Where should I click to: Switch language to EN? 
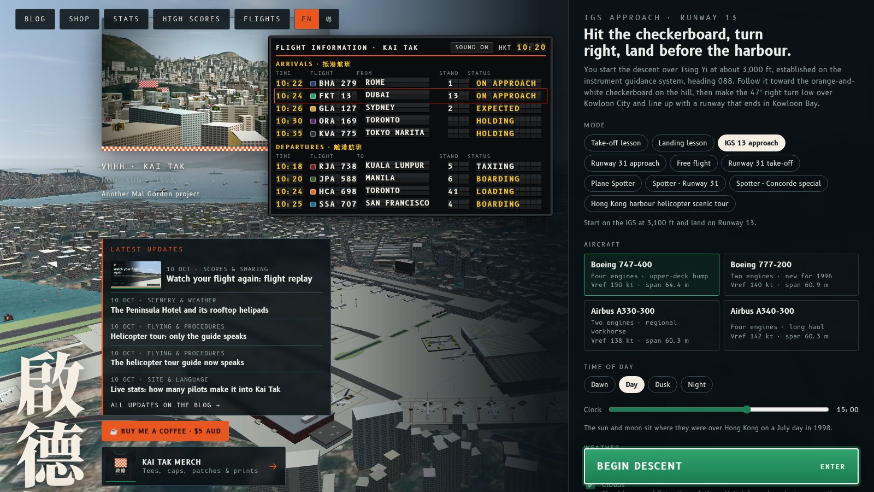[306, 19]
